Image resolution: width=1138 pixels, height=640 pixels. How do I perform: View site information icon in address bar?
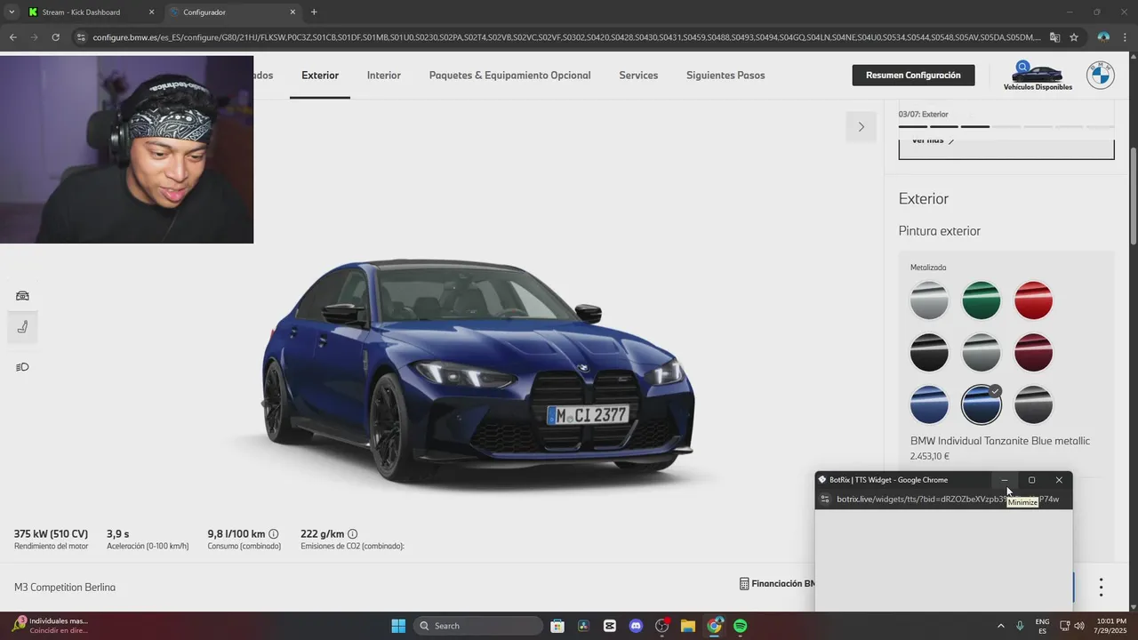(82, 37)
